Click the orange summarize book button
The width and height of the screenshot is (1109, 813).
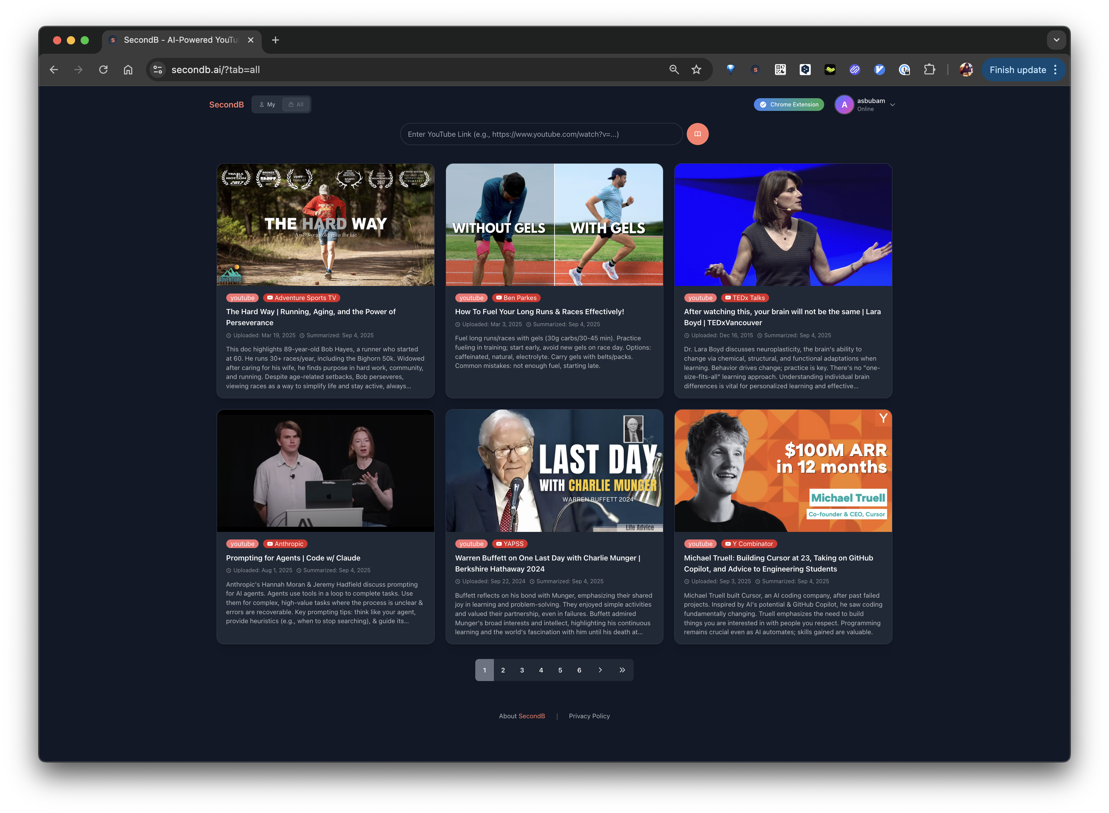(697, 134)
